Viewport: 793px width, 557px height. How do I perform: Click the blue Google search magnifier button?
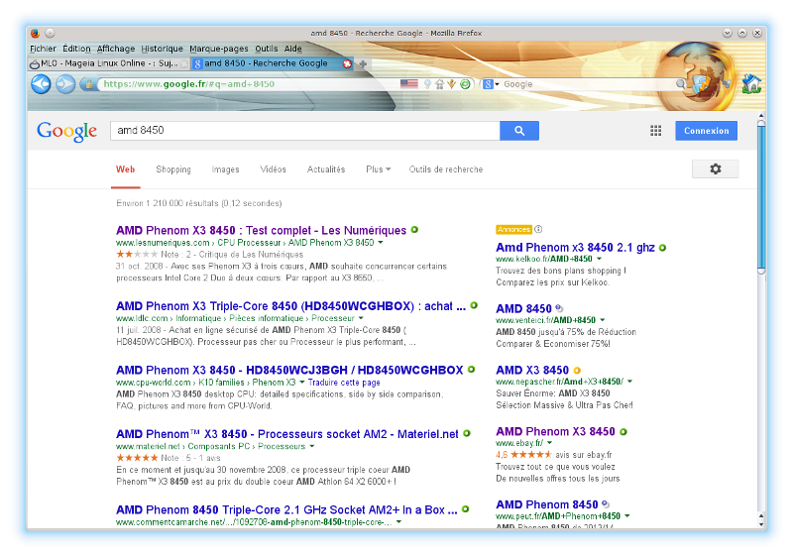[519, 131]
